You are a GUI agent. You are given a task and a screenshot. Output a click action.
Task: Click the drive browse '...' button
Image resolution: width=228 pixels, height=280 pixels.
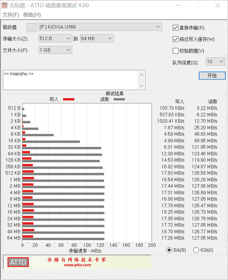point(32,28)
